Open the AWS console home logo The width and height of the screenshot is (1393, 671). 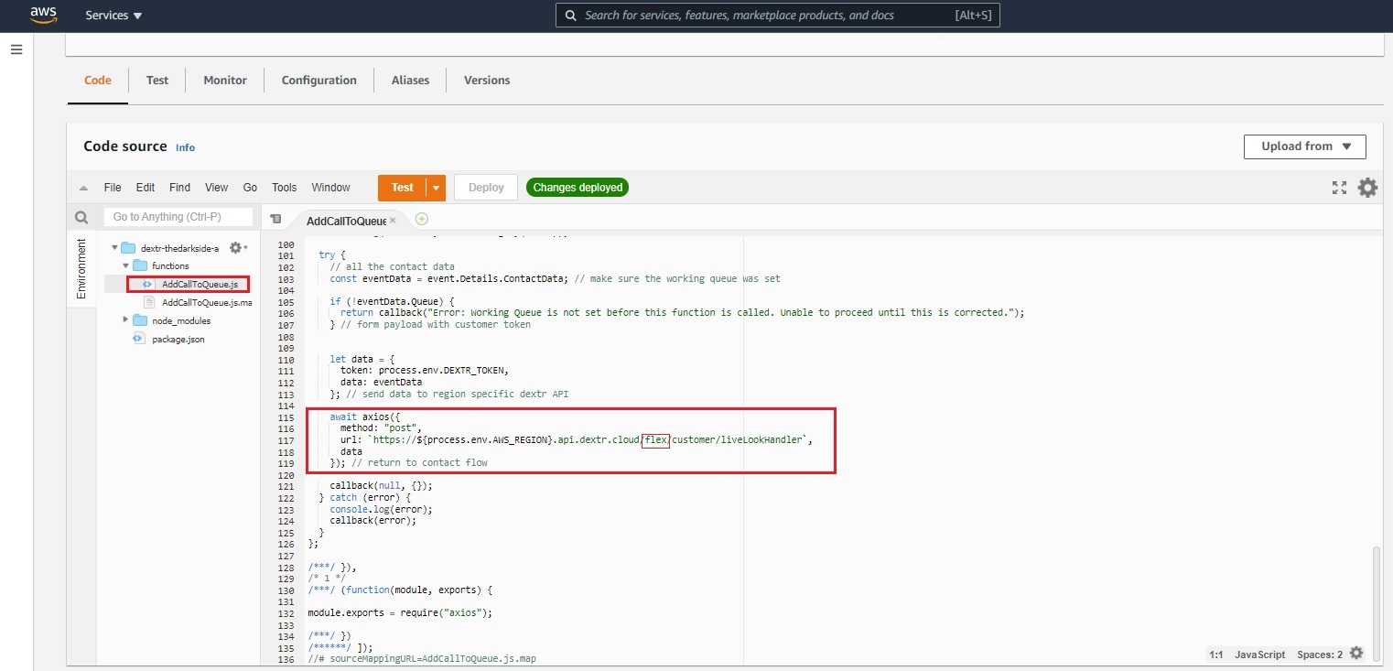pyautogui.click(x=43, y=15)
